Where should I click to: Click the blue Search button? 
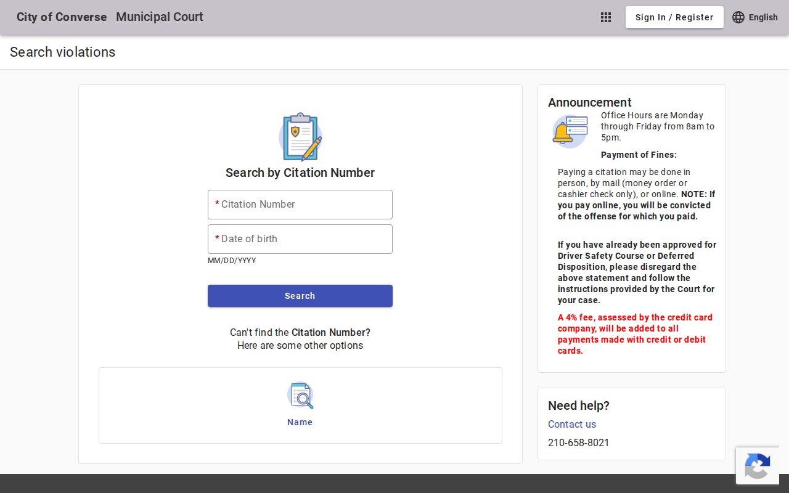[300, 296]
